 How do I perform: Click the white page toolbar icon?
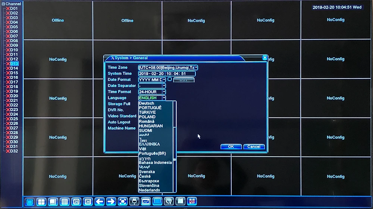[181, 202]
